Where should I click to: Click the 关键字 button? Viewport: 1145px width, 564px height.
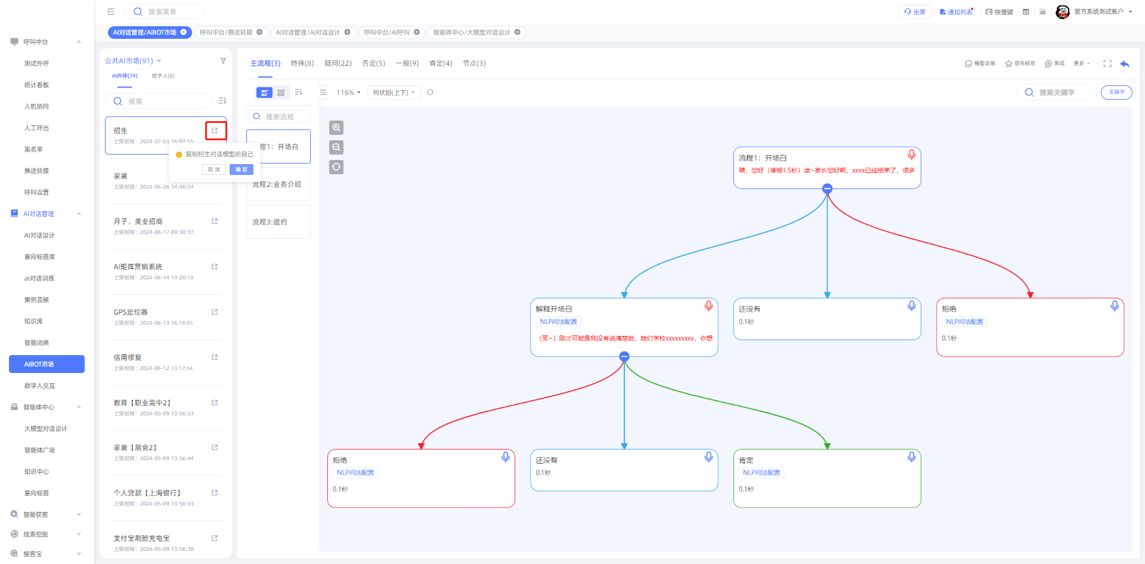tap(1116, 92)
